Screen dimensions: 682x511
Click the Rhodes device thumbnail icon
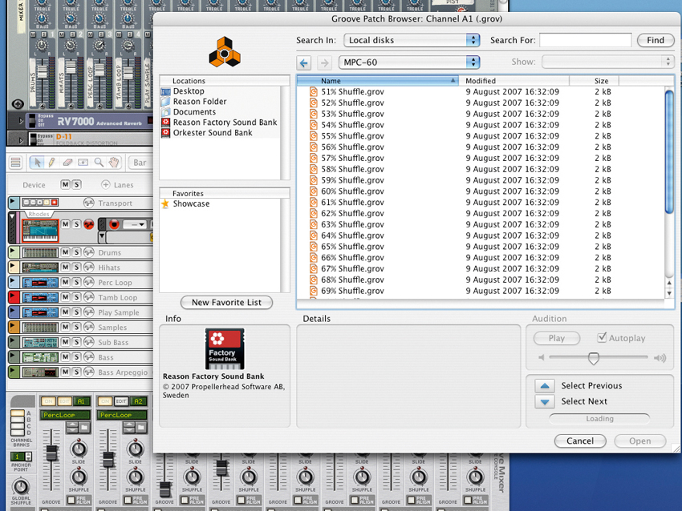coord(40,231)
